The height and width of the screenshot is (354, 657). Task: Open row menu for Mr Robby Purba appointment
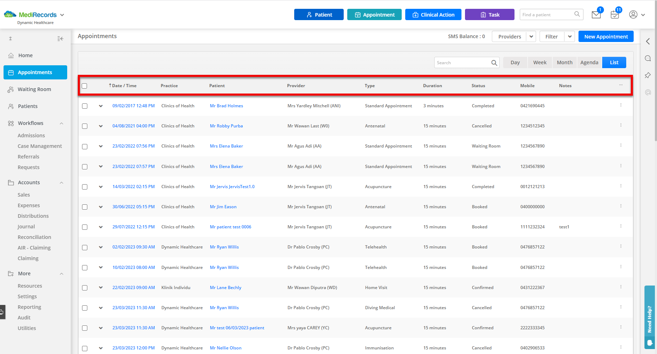click(x=621, y=125)
